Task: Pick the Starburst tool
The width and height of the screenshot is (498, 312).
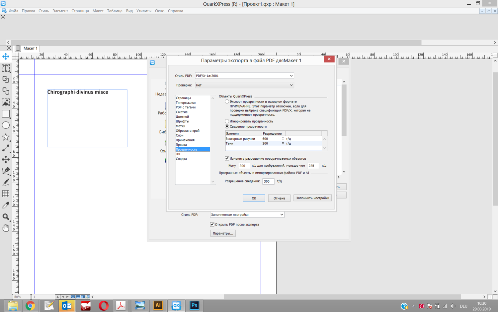Action: coord(6,137)
